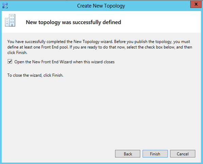Click the Topology Builder title bar icon
Screen dimensions: 203x164
point(5,5)
